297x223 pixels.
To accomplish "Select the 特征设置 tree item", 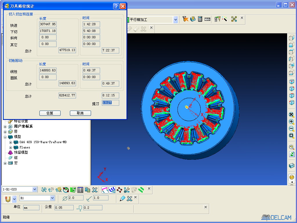I will [x=21, y=121].
